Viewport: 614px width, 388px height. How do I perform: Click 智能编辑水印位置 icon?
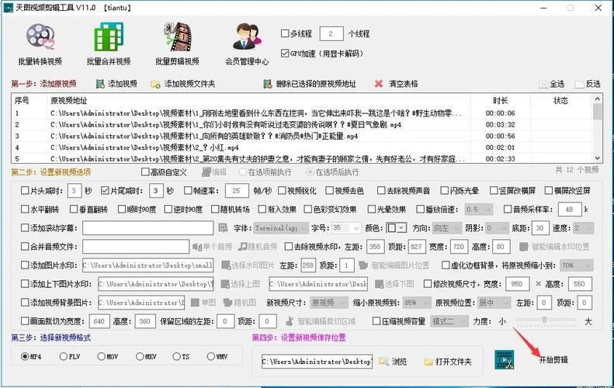point(523,247)
